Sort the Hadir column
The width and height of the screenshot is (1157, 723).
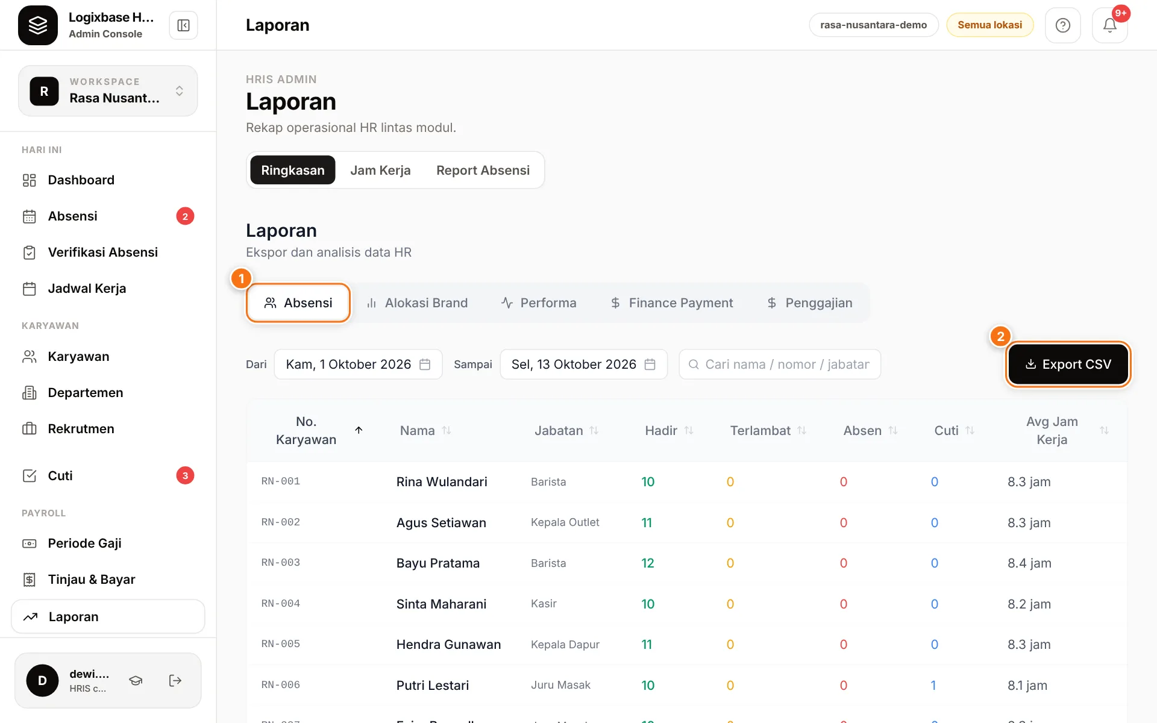(689, 430)
